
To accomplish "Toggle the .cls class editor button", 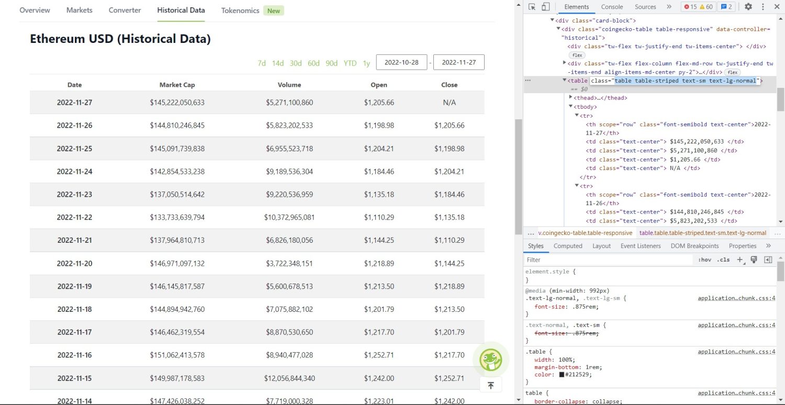I will (x=724, y=260).
